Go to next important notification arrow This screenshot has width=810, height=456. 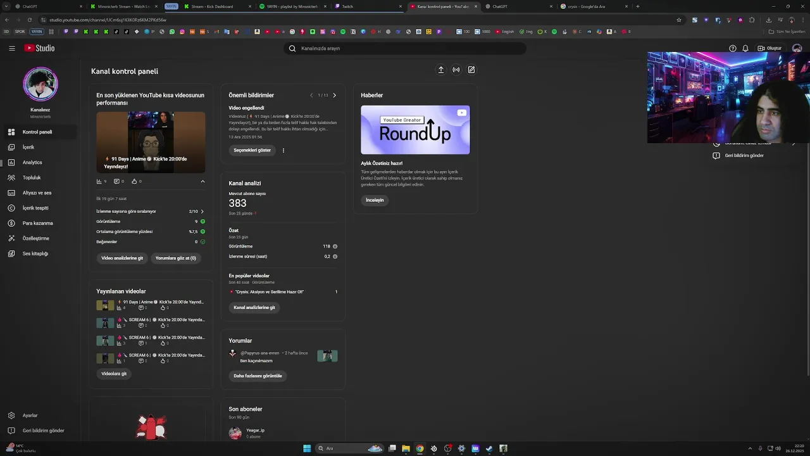coord(334,95)
